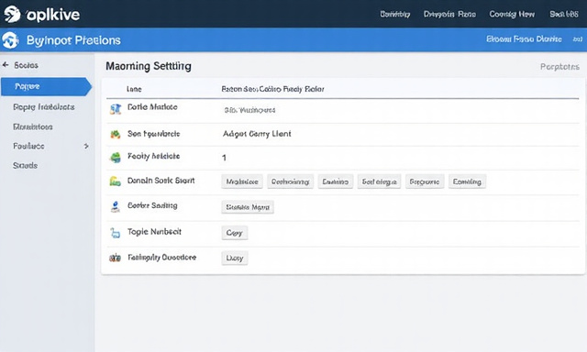Open the last top navigation item Sed b88
Viewport: 587px width, 352px height.
coord(564,15)
